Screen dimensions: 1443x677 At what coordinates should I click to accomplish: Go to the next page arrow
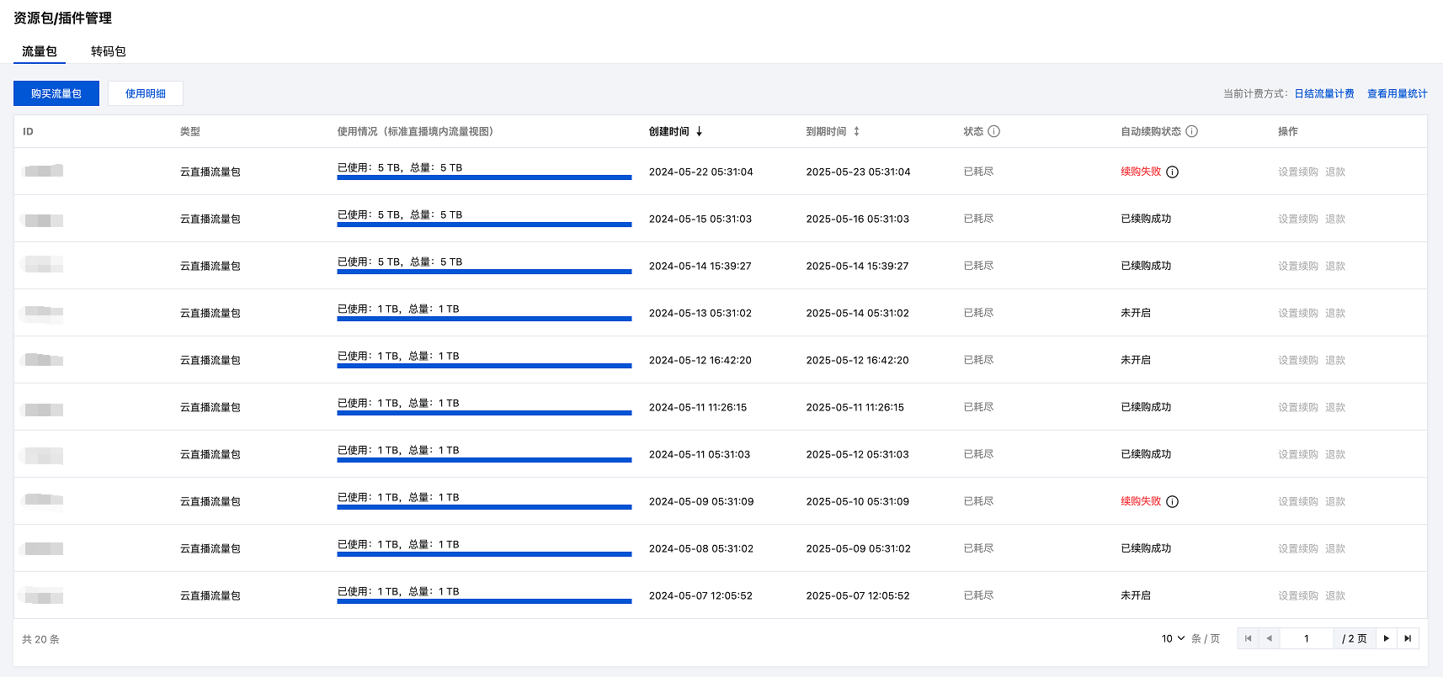1386,638
